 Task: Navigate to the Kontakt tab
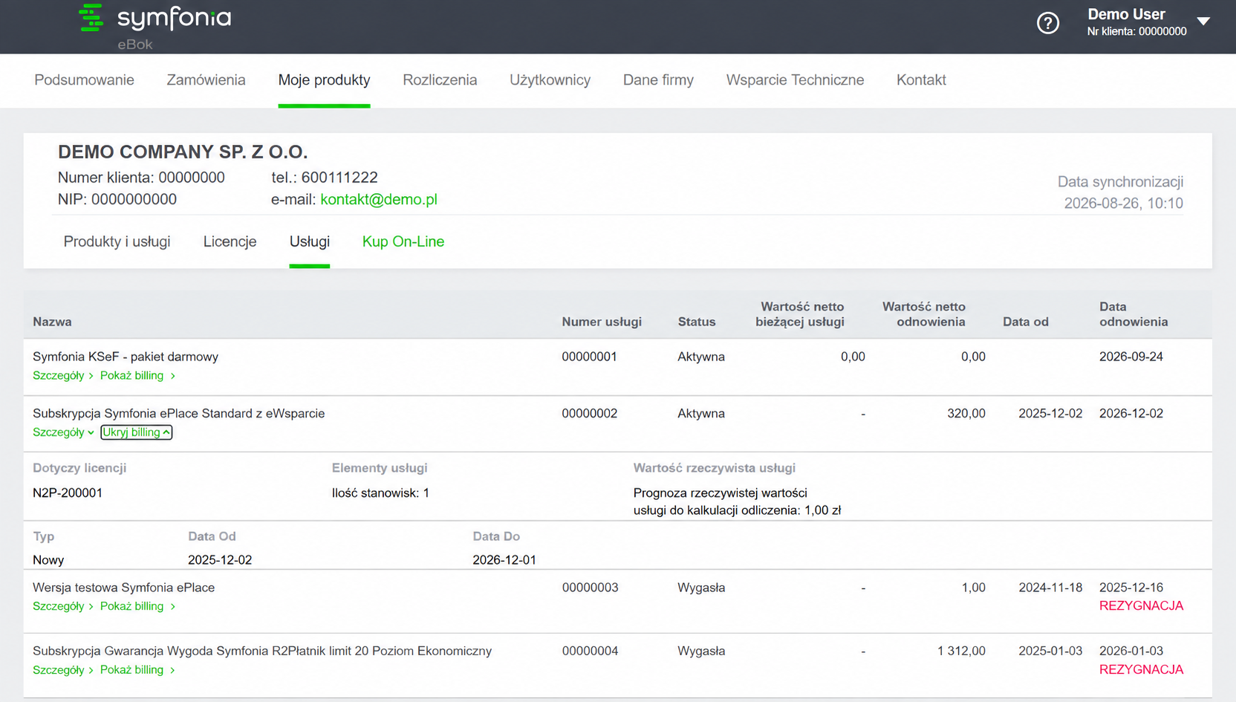click(921, 80)
